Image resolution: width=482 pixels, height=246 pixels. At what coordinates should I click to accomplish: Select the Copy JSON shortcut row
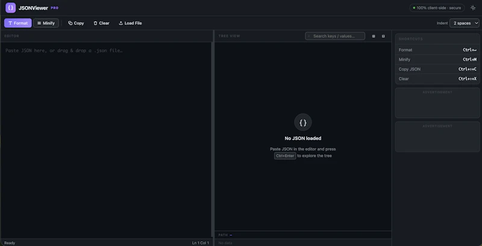coord(437,69)
